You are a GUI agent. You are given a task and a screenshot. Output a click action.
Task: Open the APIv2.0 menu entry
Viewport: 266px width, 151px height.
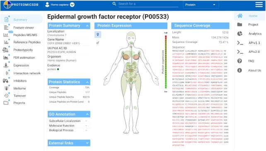[x=254, y=52]
